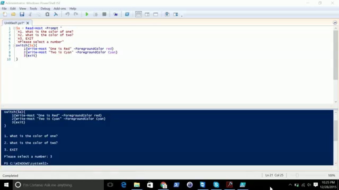
Task: Adjust the zoom slider in status bar
Action: click(297, 175)
